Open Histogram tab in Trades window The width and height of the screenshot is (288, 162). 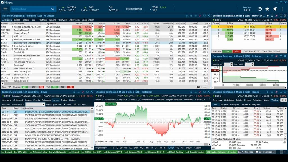pos(235,105)
